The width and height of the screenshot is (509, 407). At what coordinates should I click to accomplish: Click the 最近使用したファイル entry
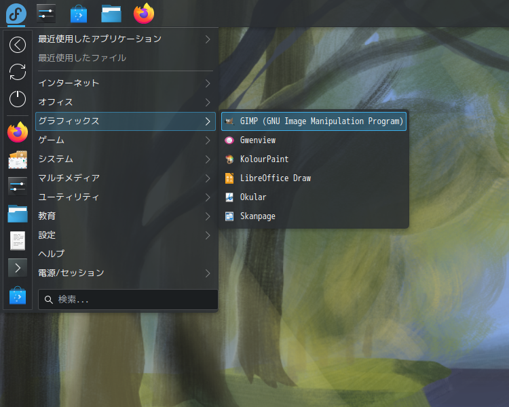tap(82, 58)
